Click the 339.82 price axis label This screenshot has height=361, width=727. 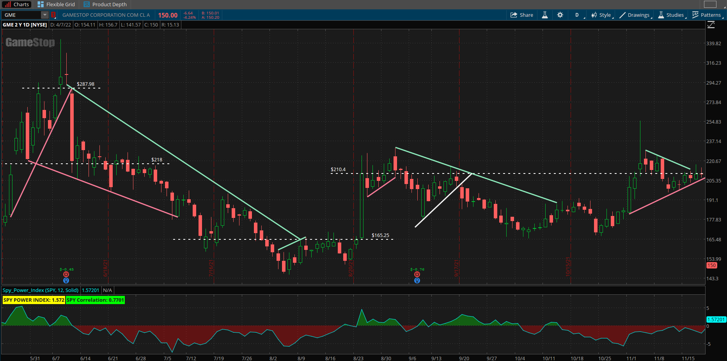pos(714,43)
